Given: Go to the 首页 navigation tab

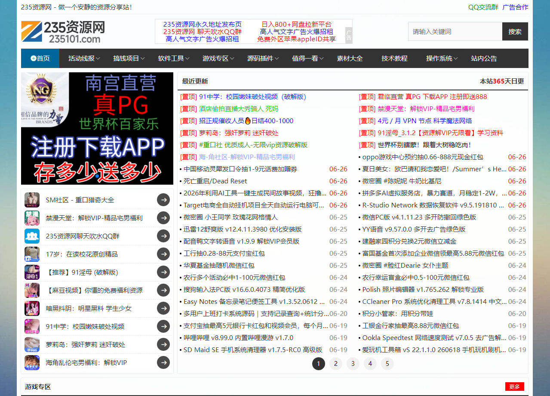Looking at the screenshot, I should tap(40, 58).
